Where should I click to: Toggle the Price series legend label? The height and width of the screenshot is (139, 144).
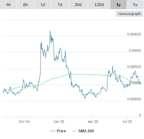tap(61, 131)
